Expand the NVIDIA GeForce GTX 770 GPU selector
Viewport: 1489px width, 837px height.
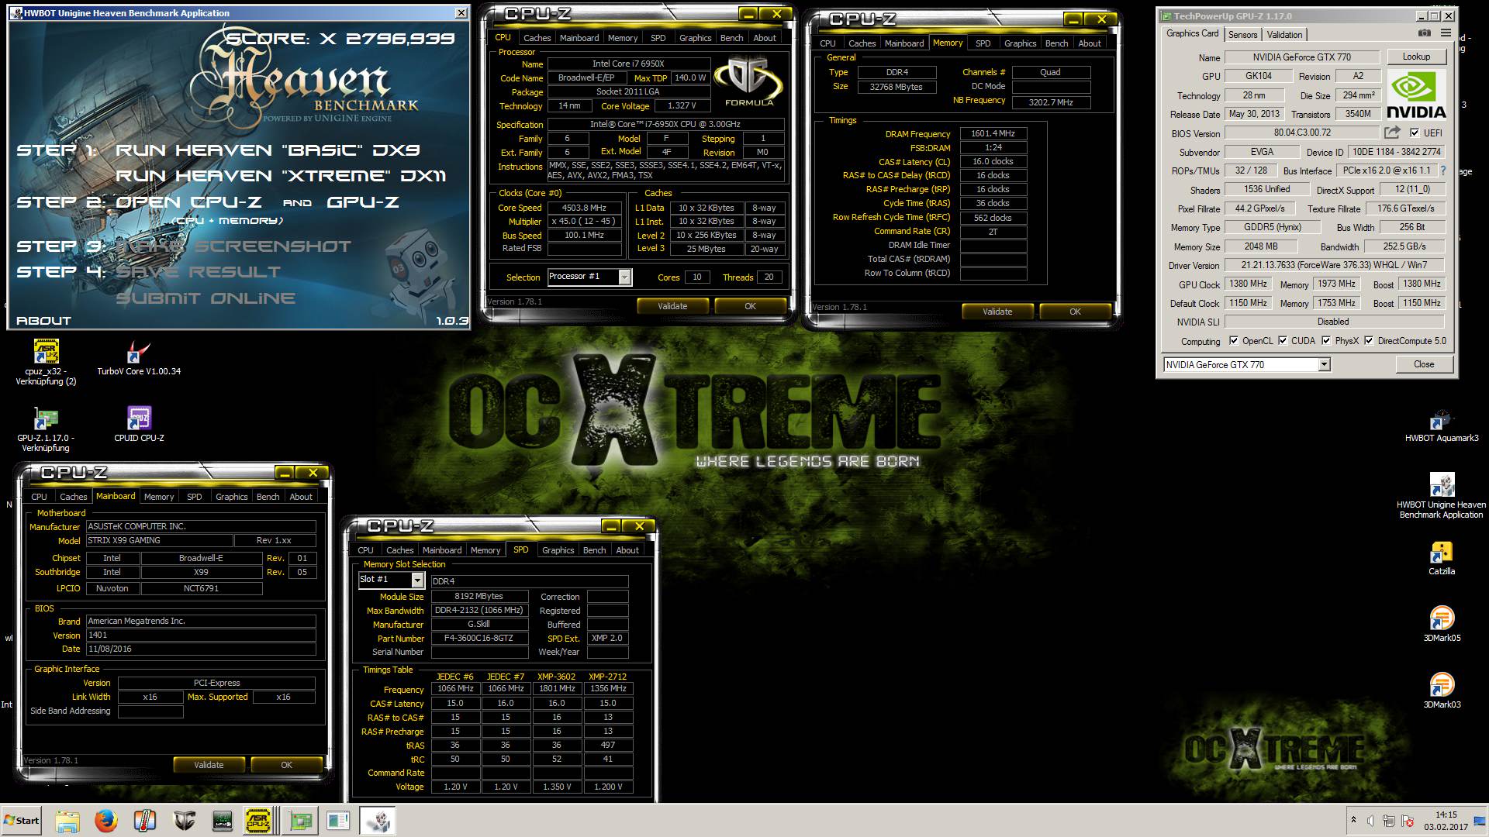[x=1325, y=364]
